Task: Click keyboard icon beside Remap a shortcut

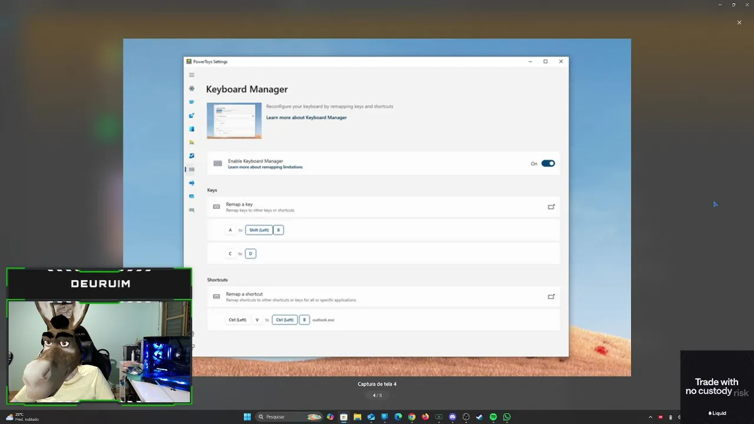Action: click(x=216, y=297)
